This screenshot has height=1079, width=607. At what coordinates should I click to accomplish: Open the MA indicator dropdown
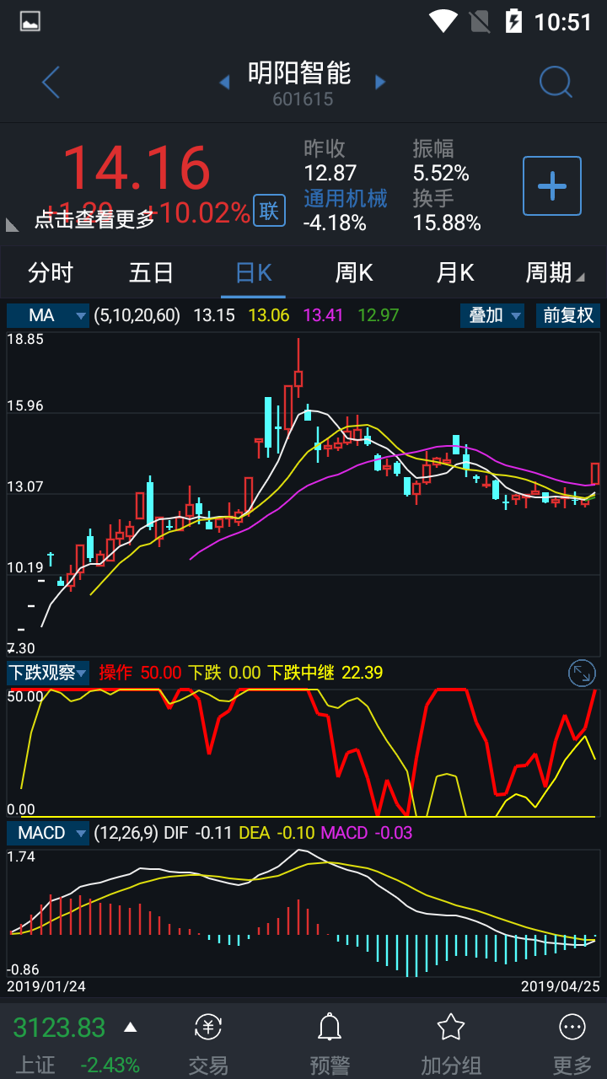point(48,315)
